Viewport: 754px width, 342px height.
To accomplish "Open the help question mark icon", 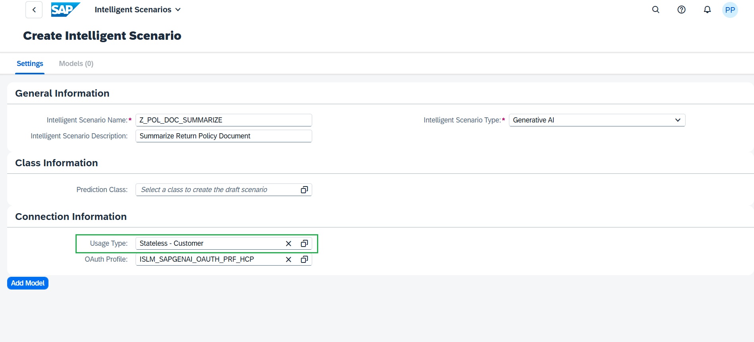I will (x=682, y=10).
